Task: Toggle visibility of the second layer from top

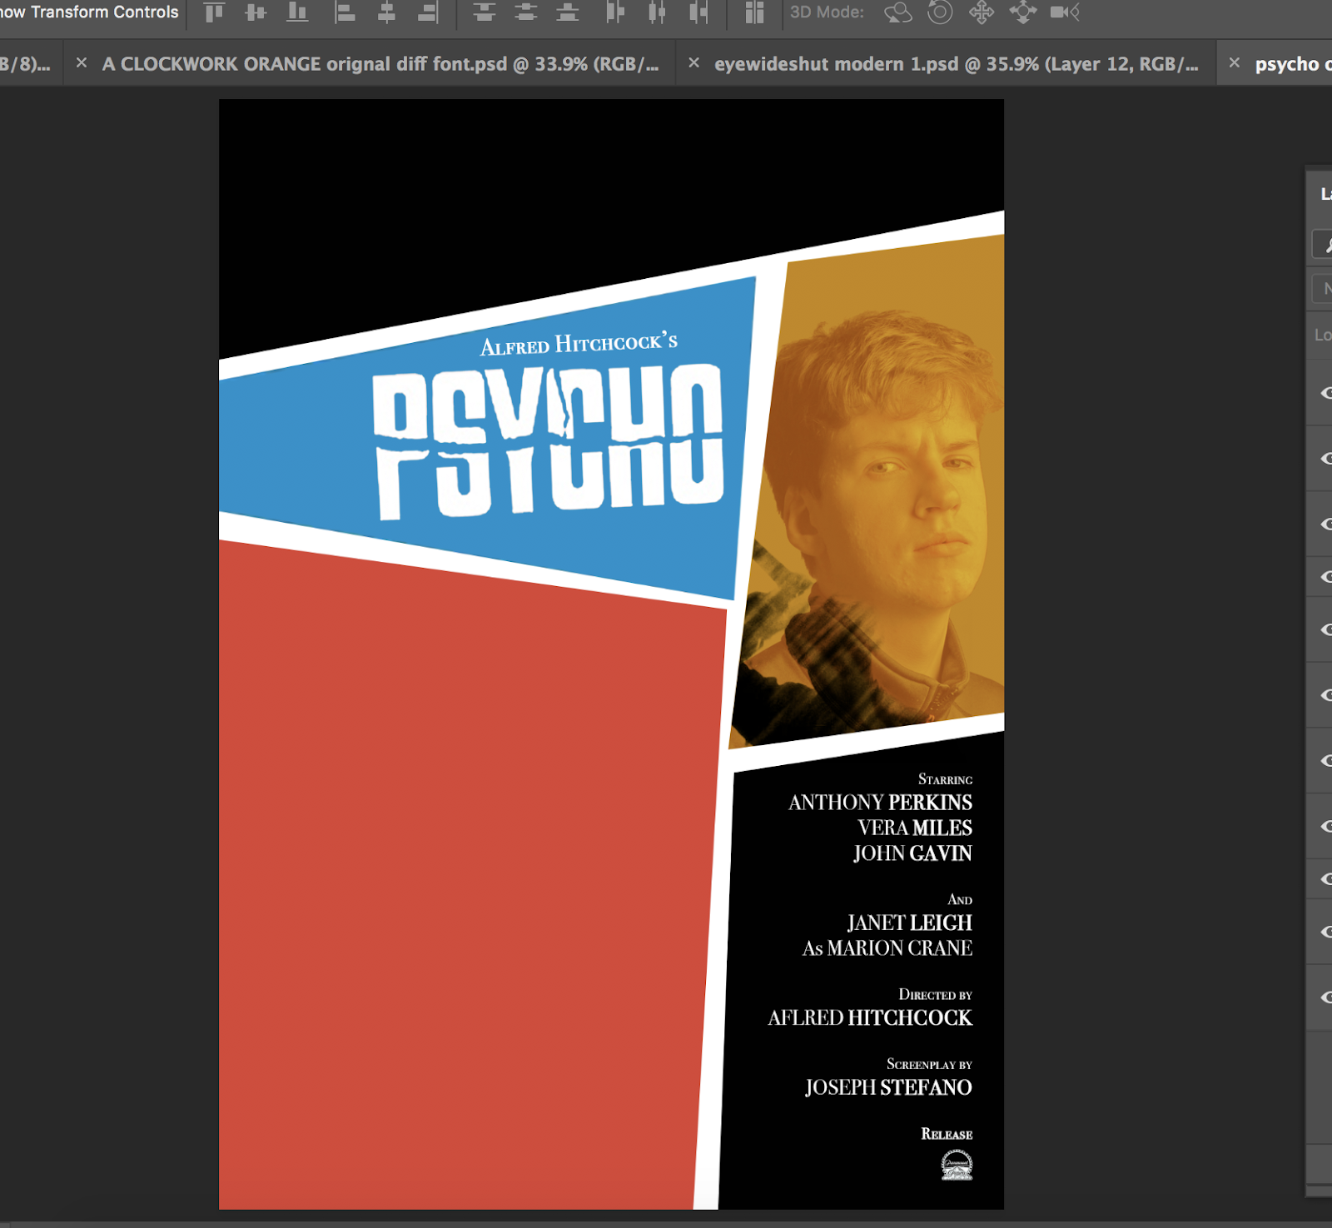Action: pos(1326,459)
